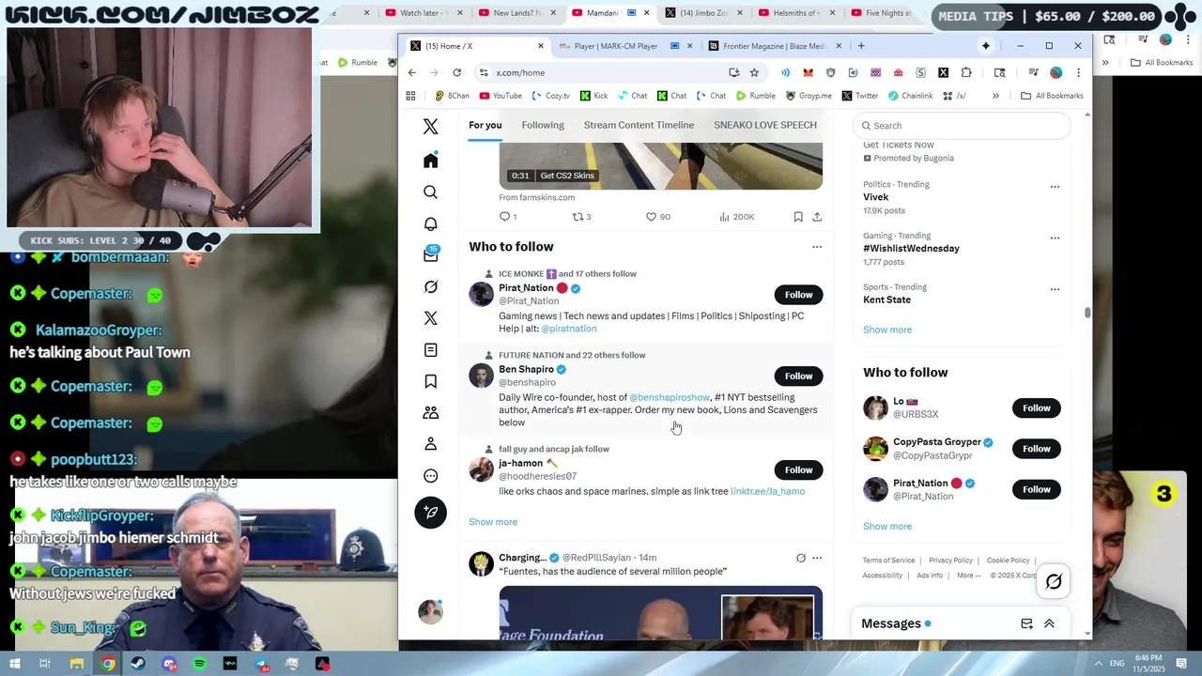The height and width of the screenshot is (676, 1202).
Task: Open Notifications bell in X sidebar
Action: 430,223
